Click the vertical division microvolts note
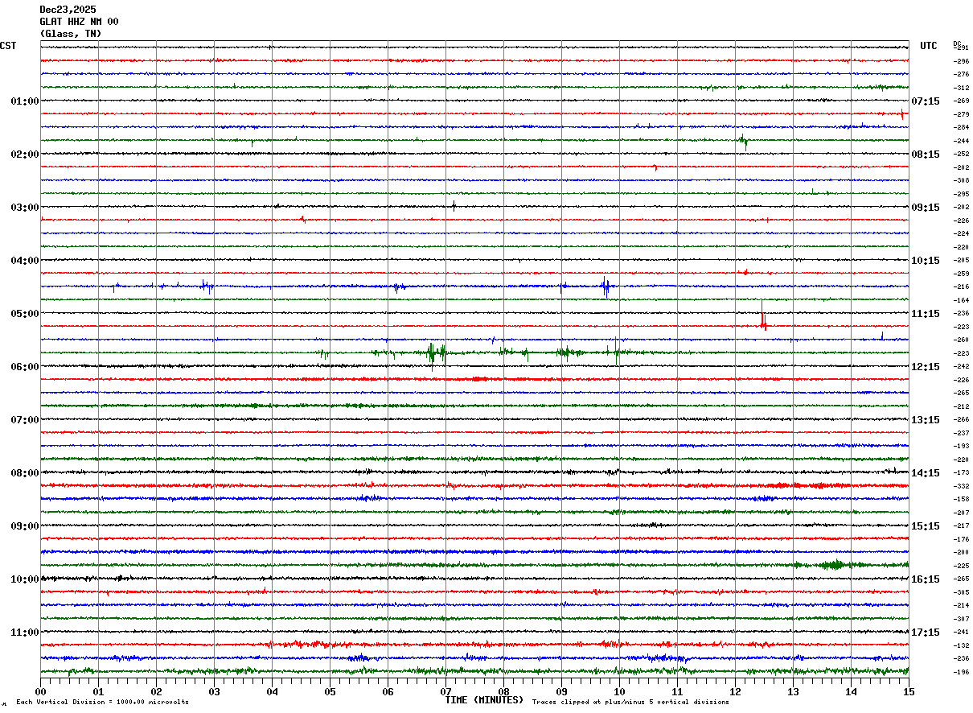 (102, 703)
